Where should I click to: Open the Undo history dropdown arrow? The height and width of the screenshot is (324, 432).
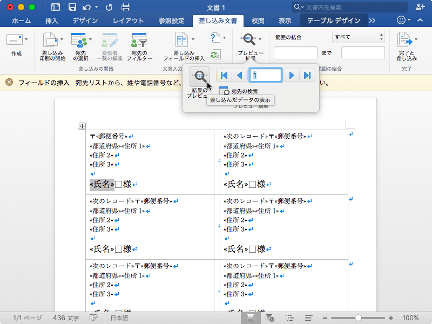(96, 7)
